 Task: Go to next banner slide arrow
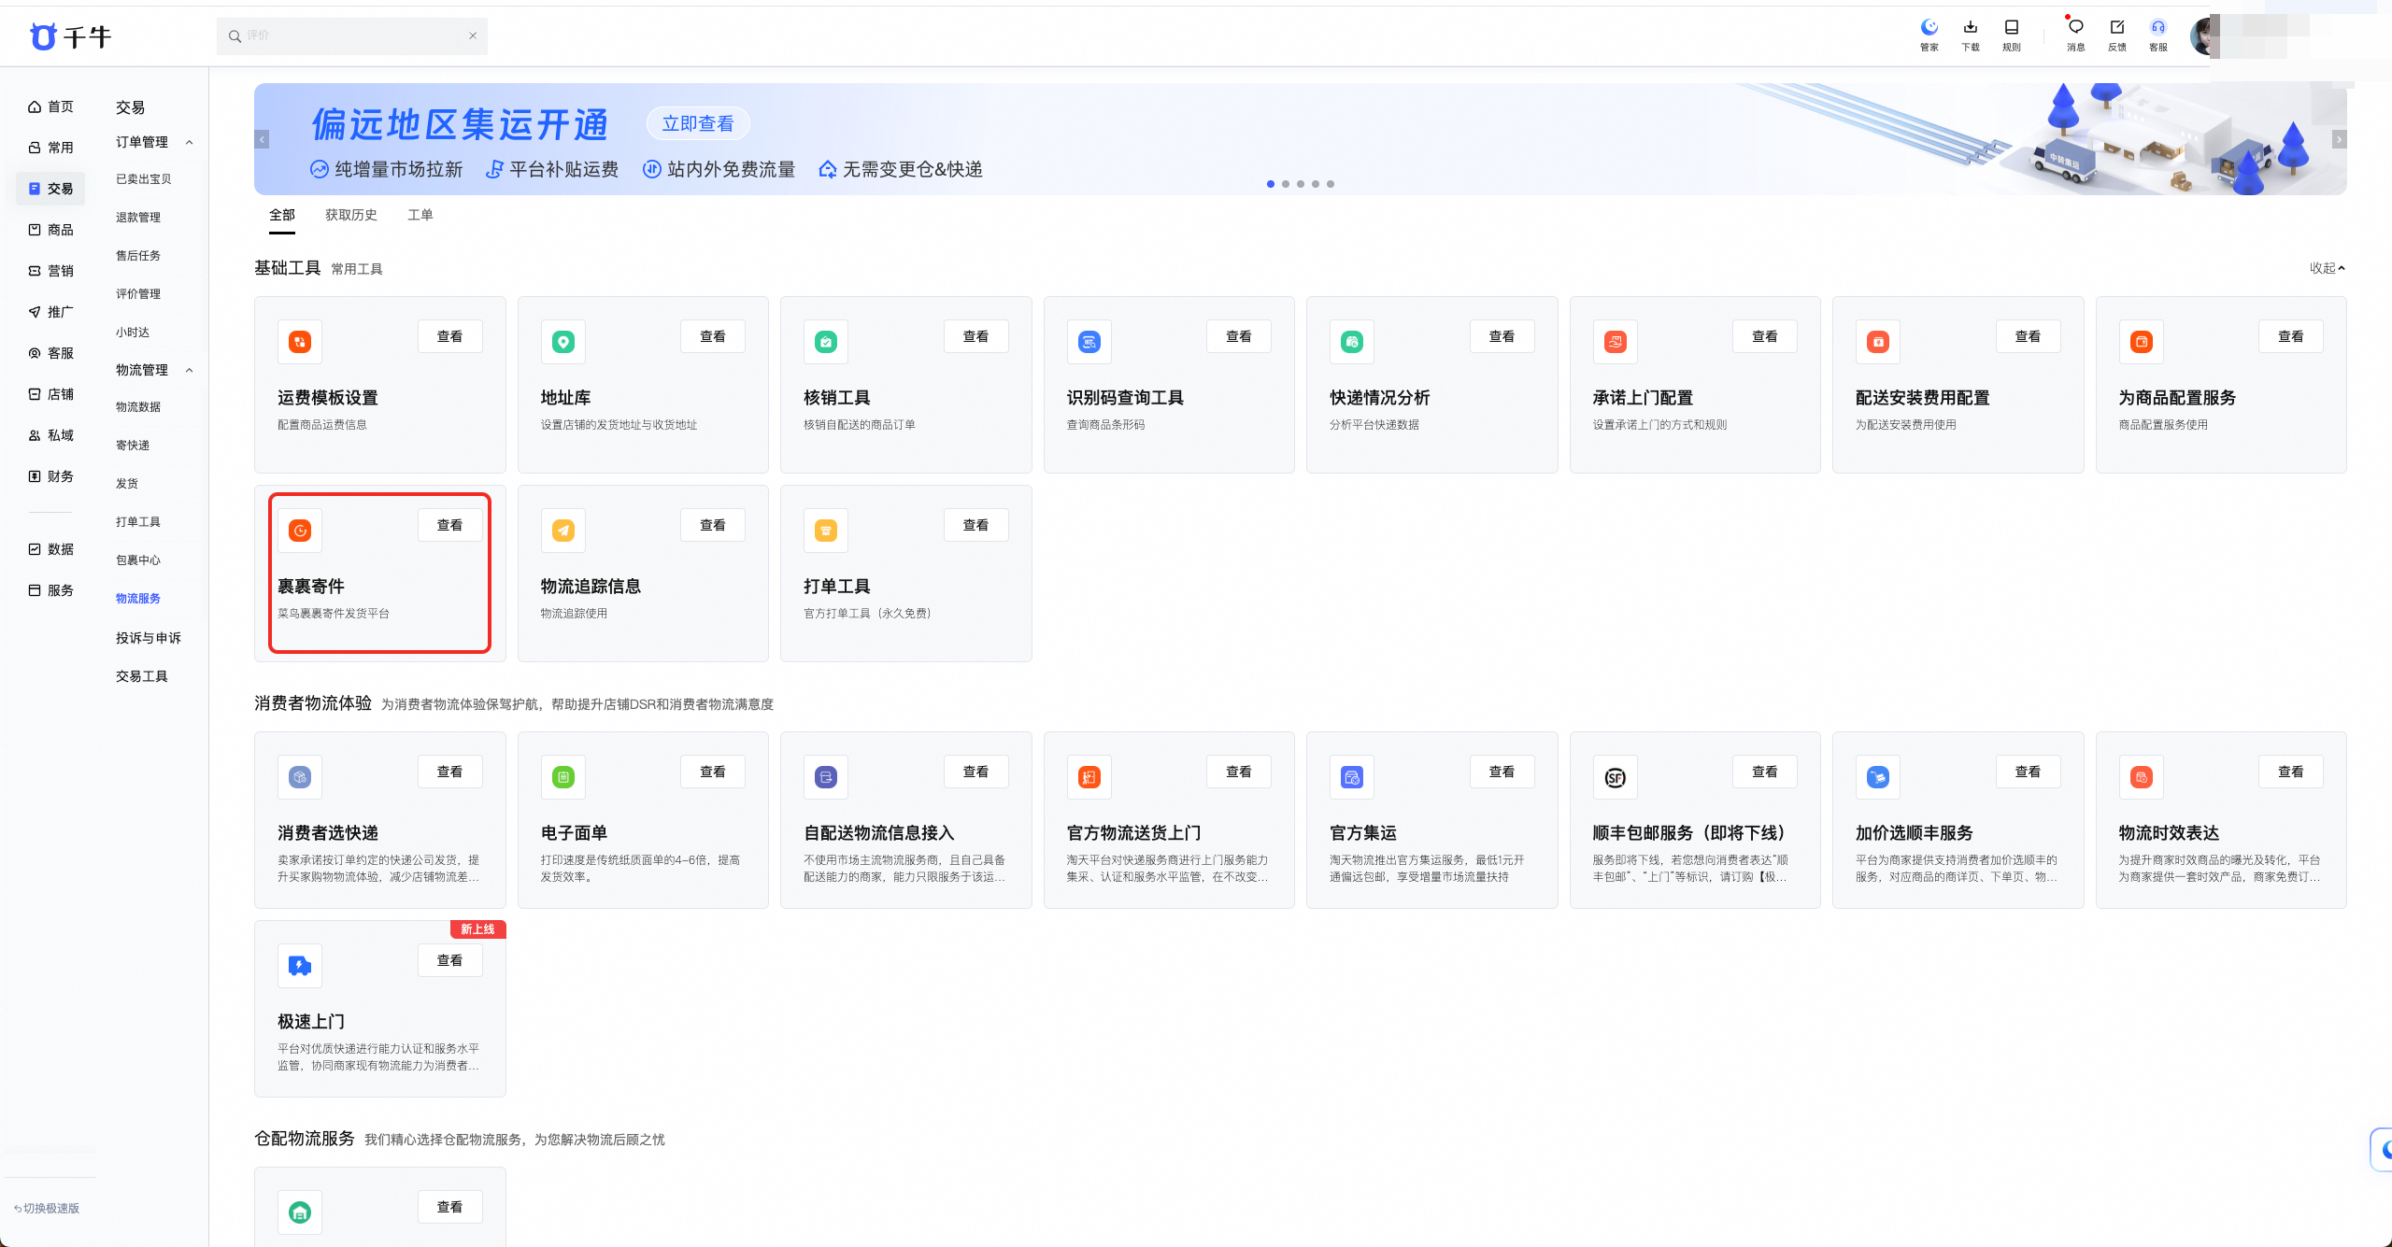click(x=2339, y=139)
